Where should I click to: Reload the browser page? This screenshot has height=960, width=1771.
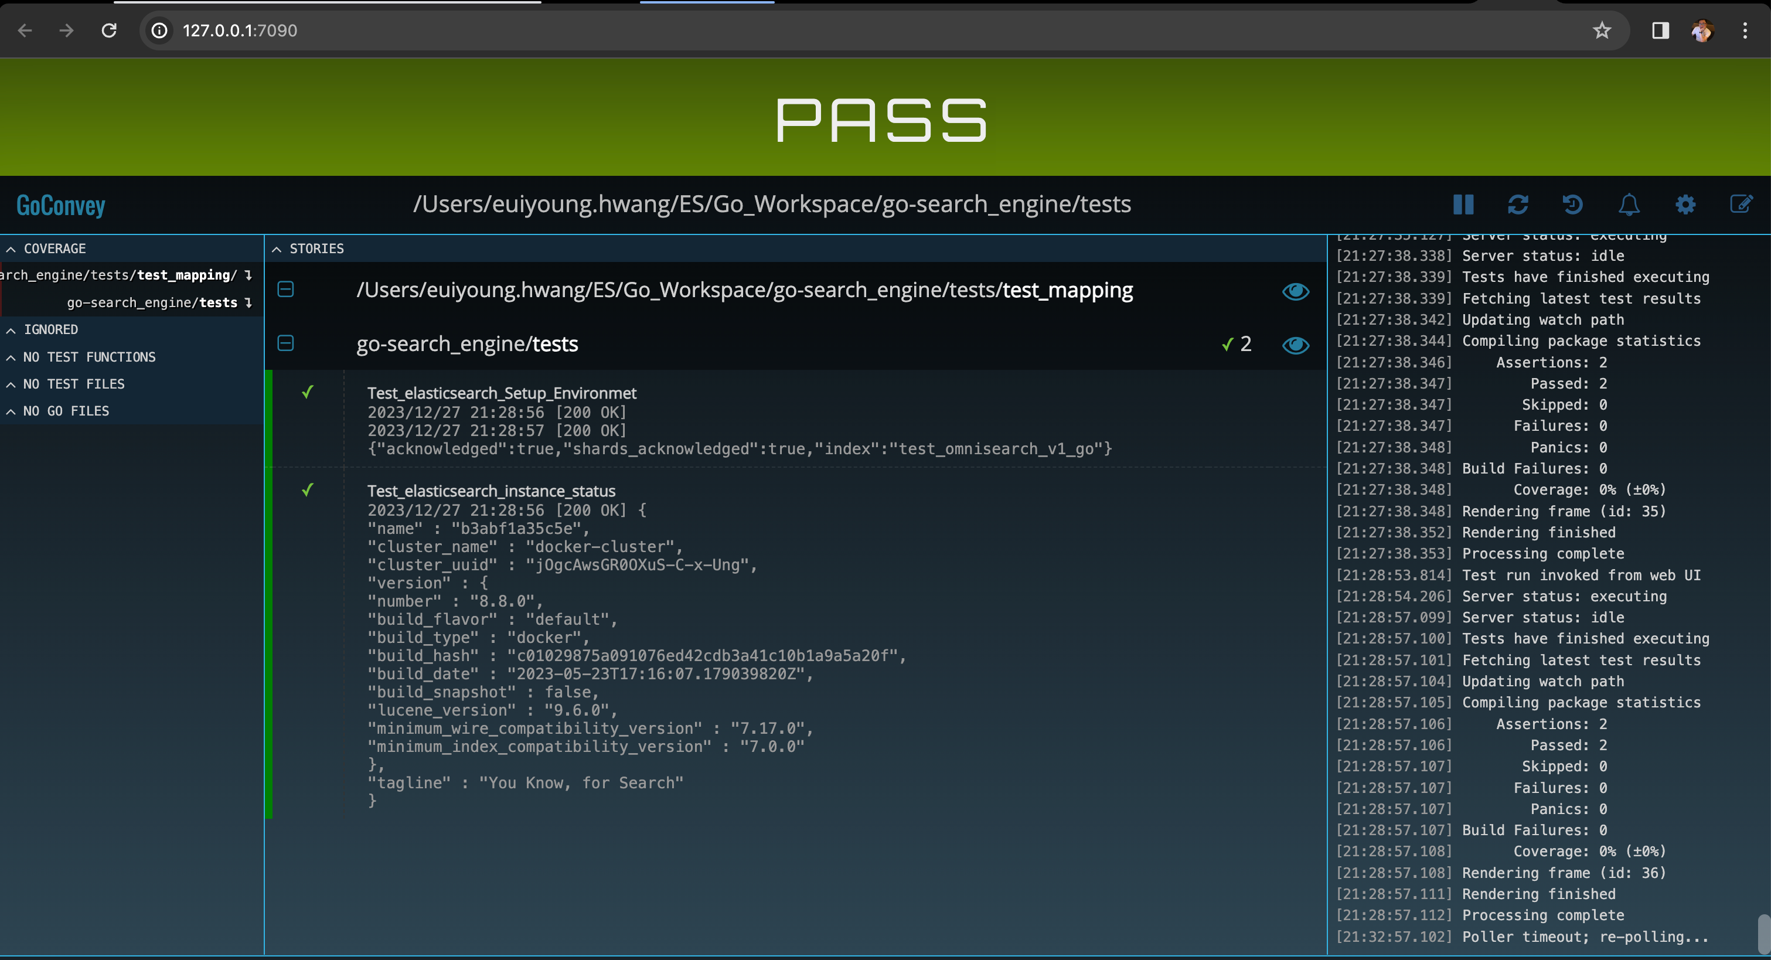108,30
